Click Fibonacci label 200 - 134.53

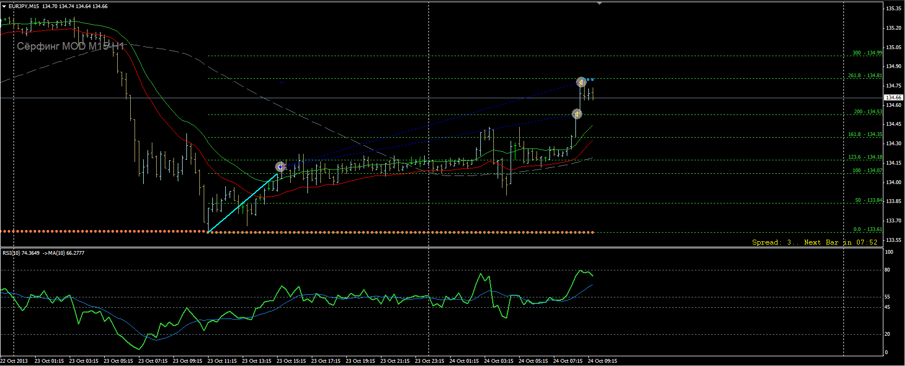868,112
